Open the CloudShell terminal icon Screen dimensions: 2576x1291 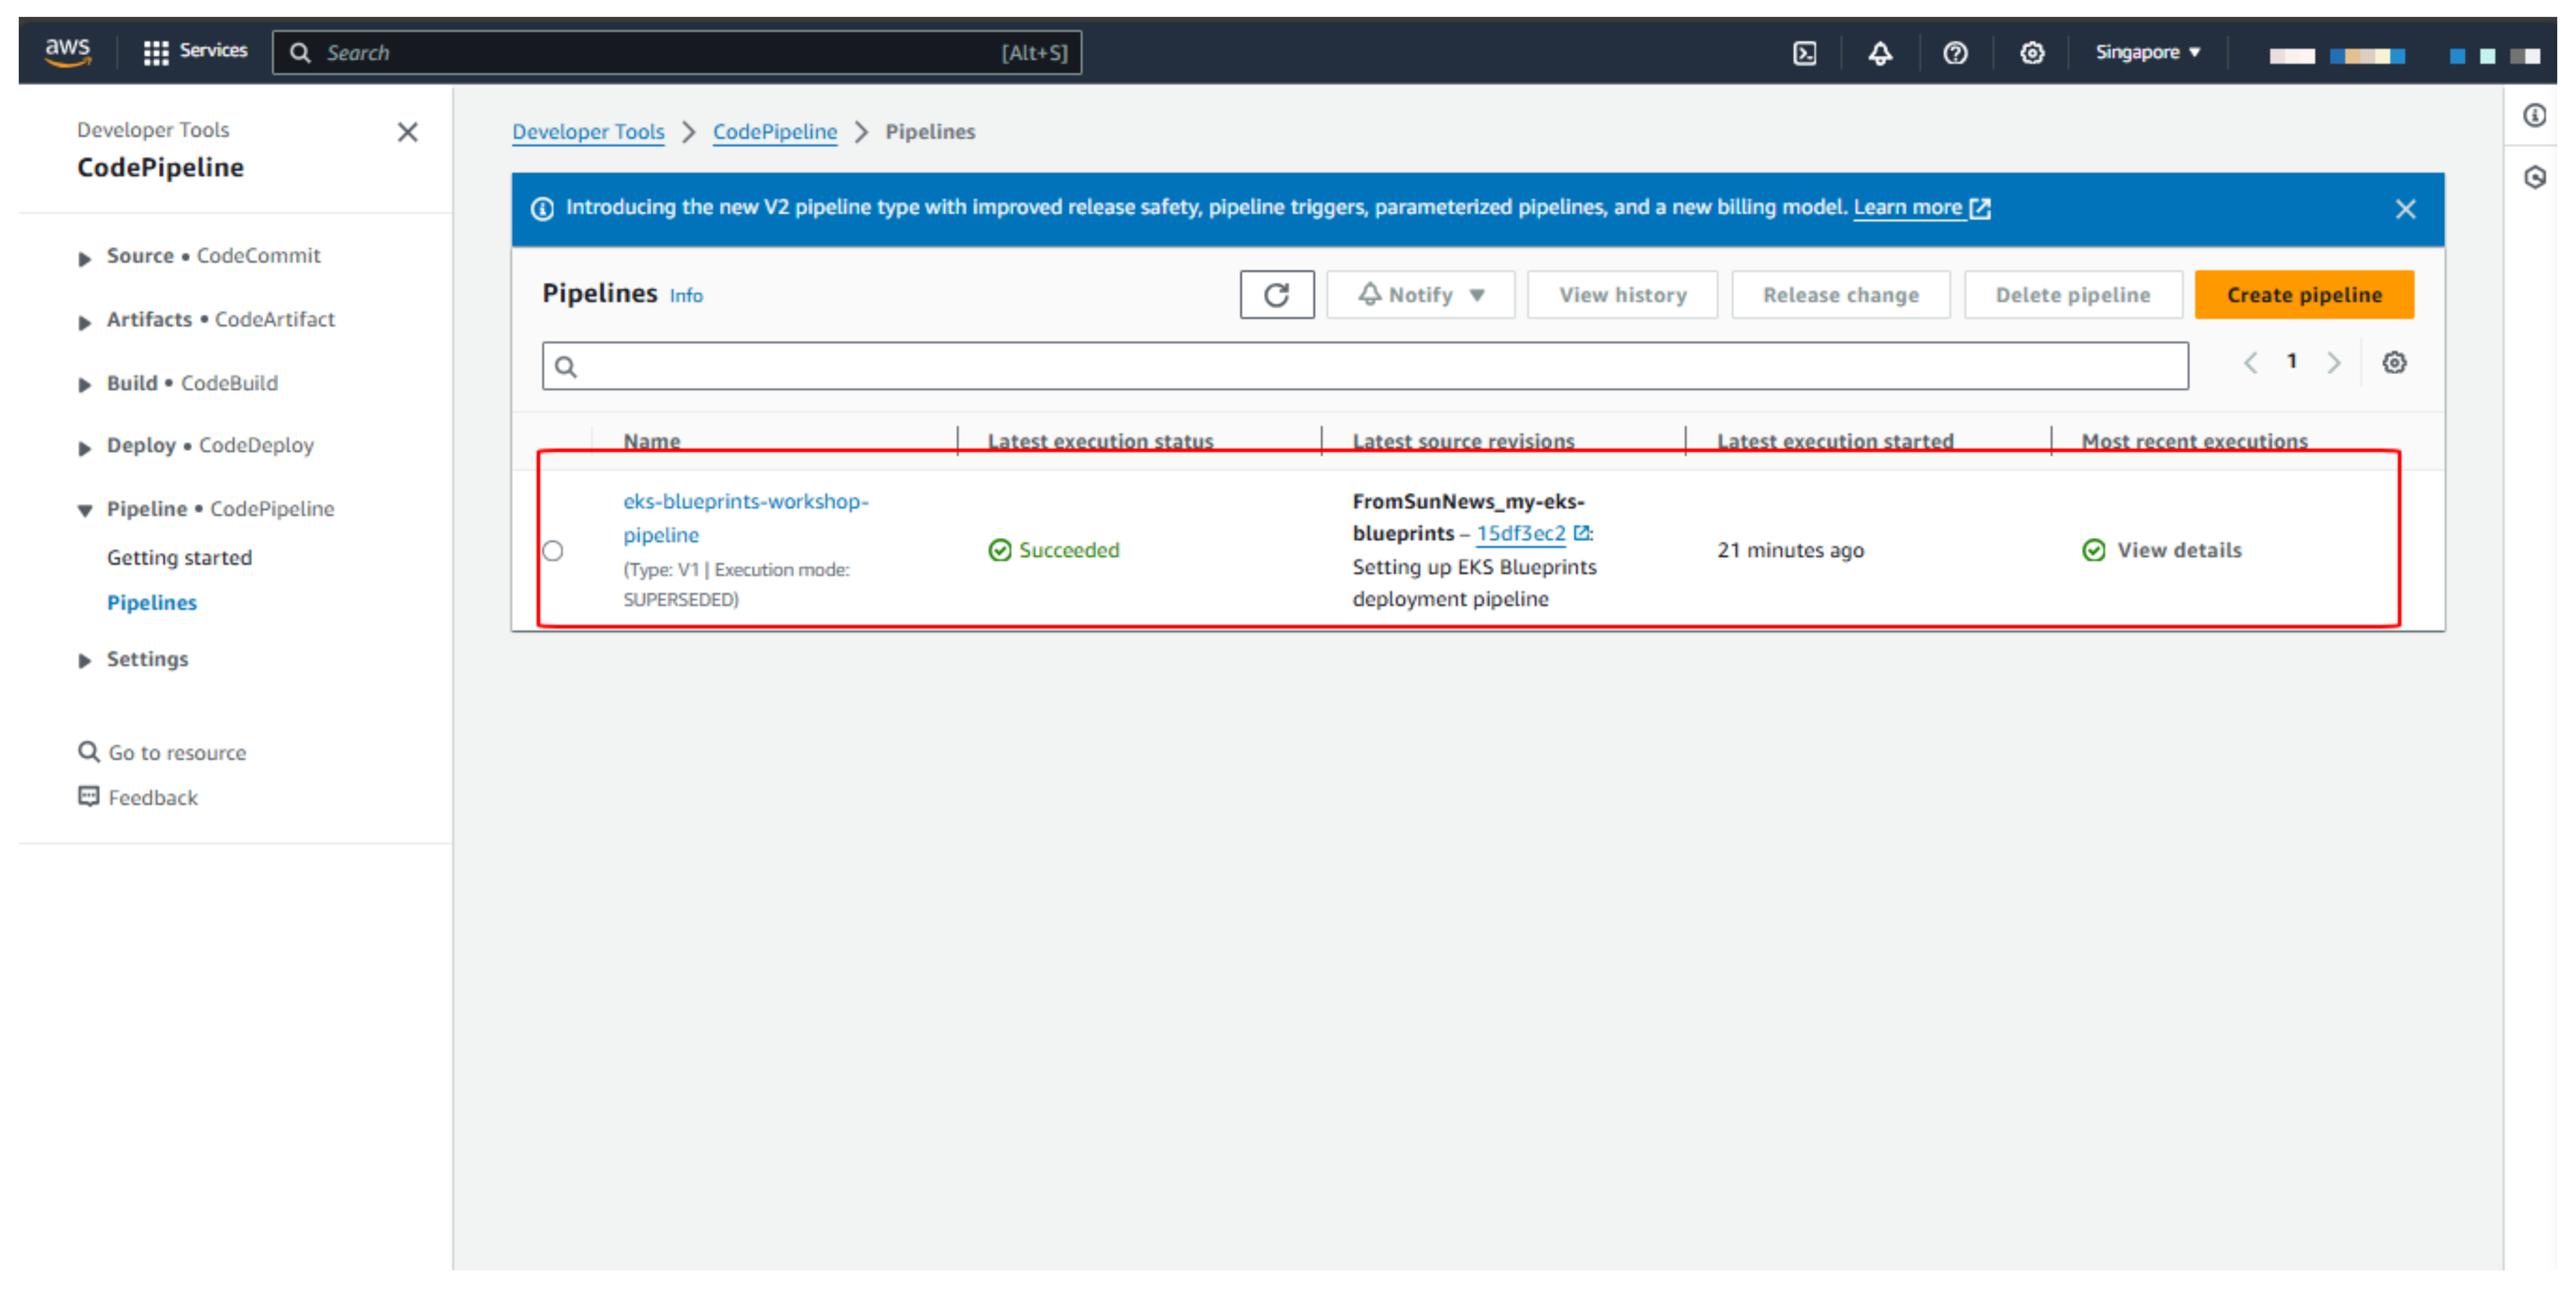click(1805, 53)
